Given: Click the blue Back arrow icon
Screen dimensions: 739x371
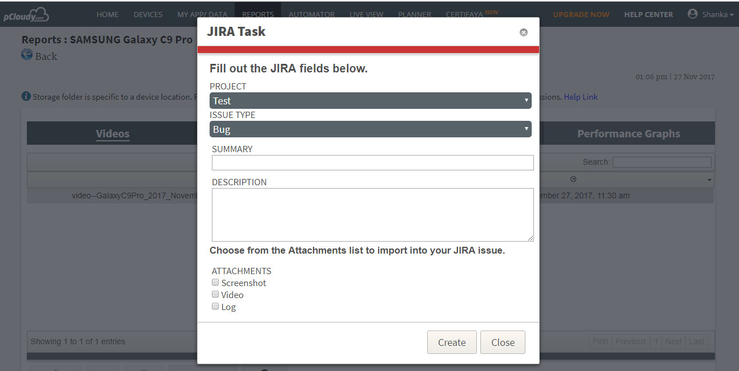Looking at the screenshot, I should [27, 55].
